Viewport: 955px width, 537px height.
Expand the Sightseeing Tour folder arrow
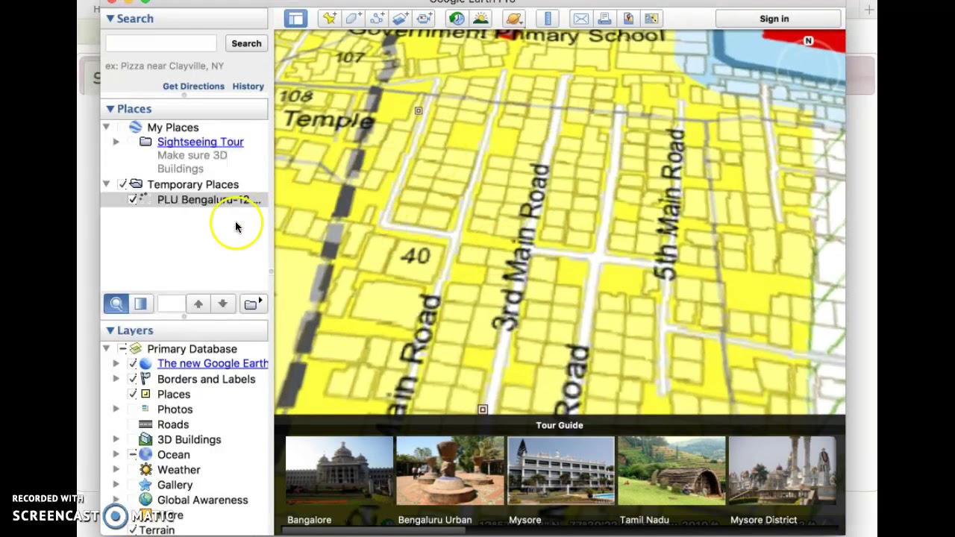click(116, 142)
